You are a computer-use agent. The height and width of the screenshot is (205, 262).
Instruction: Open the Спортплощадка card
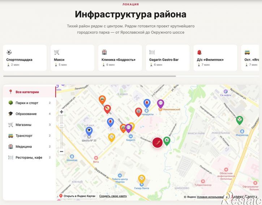(x=25, y=58)
